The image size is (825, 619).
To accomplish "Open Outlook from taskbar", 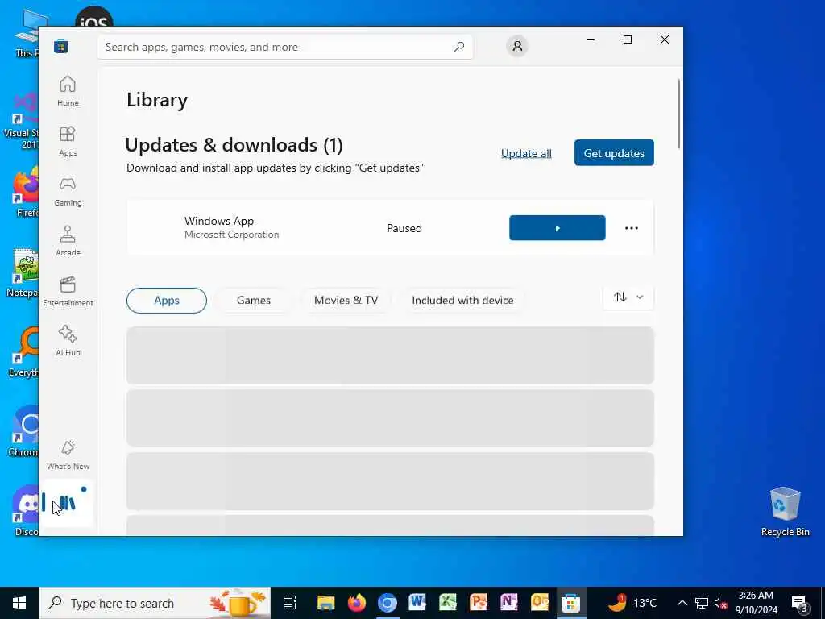I will click(540, 603).
